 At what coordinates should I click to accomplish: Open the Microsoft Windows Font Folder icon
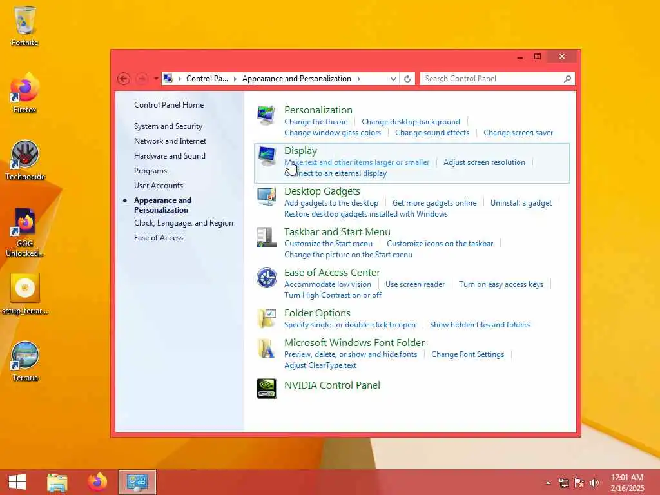pyautogui.click(x=266, y=349)
